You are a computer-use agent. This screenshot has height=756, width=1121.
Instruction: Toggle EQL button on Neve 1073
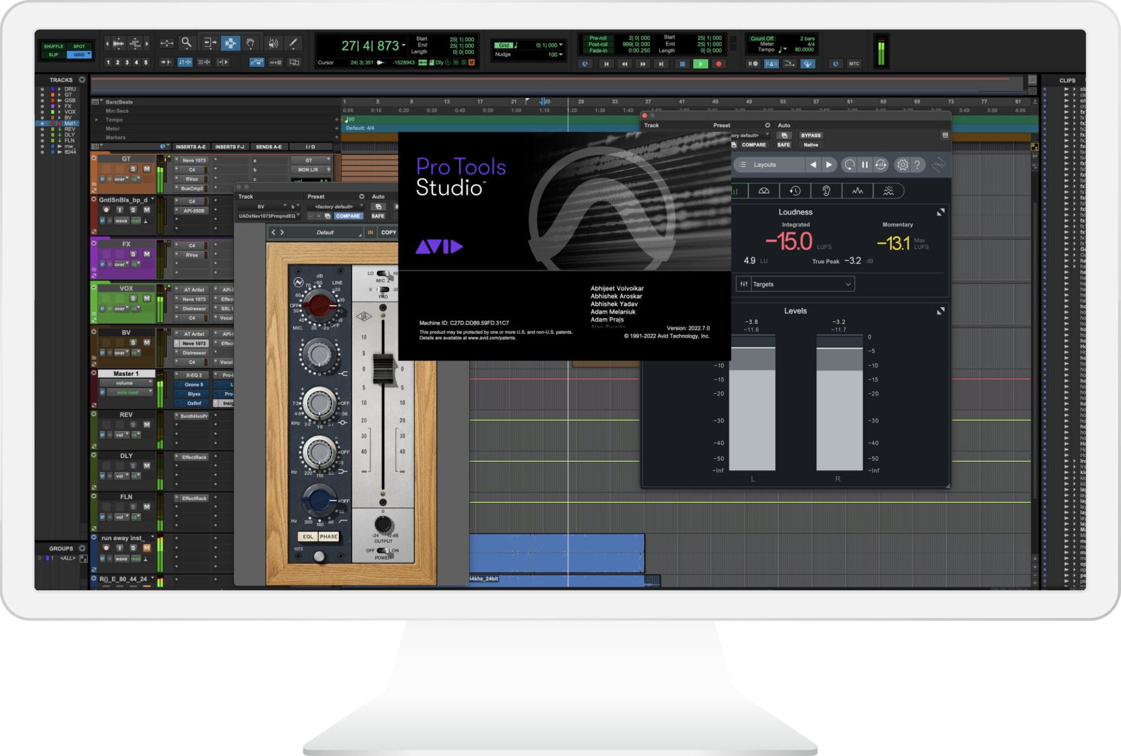(308, 537)
